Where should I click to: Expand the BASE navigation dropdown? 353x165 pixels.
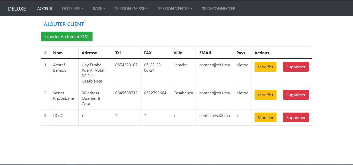click(99, 8)
